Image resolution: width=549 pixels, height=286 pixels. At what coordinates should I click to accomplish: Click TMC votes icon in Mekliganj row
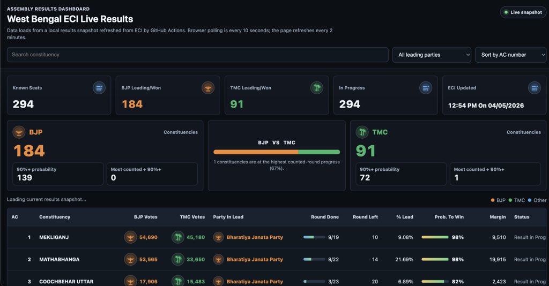pyautogui.click(x=178, y=237)
